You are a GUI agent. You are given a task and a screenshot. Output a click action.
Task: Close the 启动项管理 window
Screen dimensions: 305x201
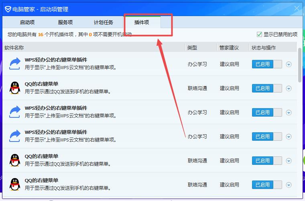pyautogui.click(x=297, y=8)
